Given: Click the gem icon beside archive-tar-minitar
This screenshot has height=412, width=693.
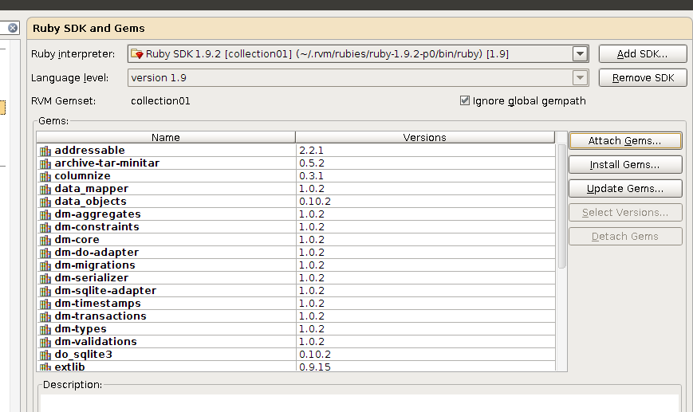Looking at the screenshot, I should click(45, 164).
